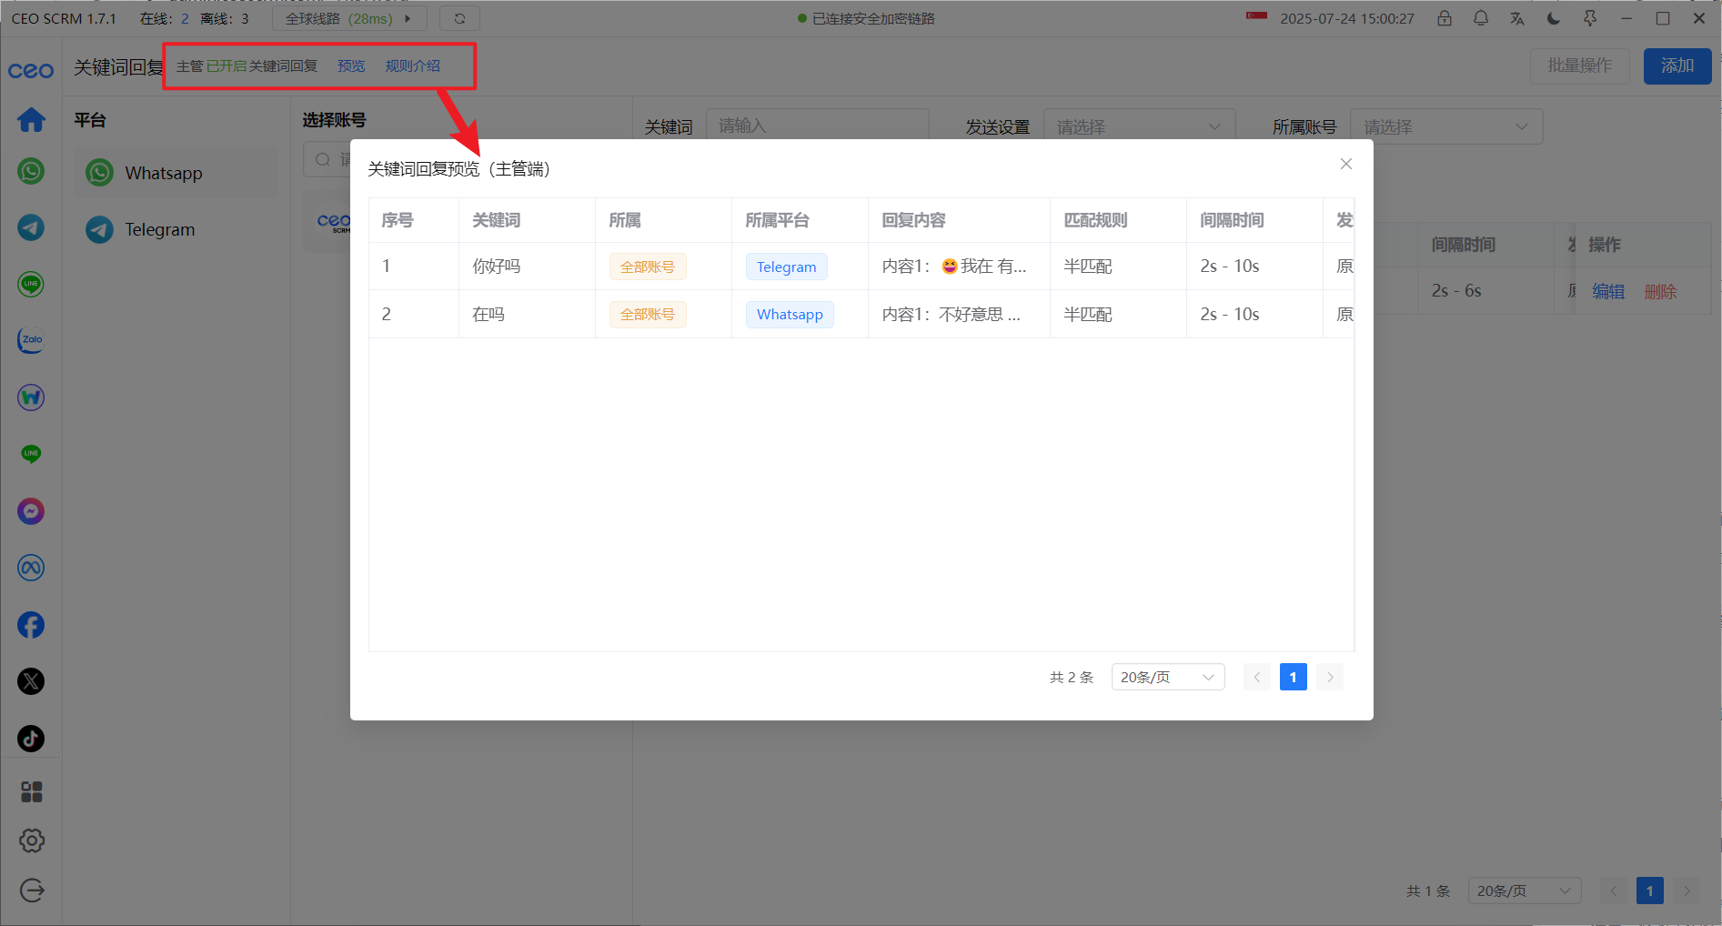Click page 1 in the dialog pagination

(1293, 677)
